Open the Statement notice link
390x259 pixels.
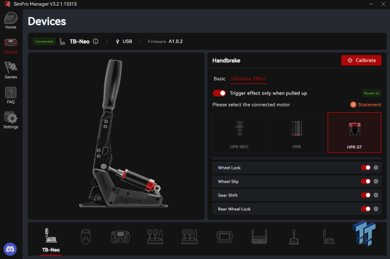366,105
